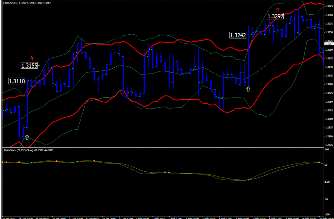The width and height of the screenshot is (334, 219).
Task: Select the green stochastic dot at the trough
Action: tap(249, 179)
